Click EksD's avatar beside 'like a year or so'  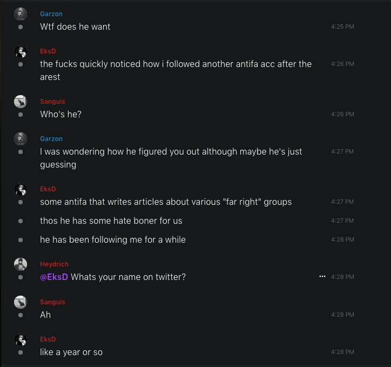[21, 339]
